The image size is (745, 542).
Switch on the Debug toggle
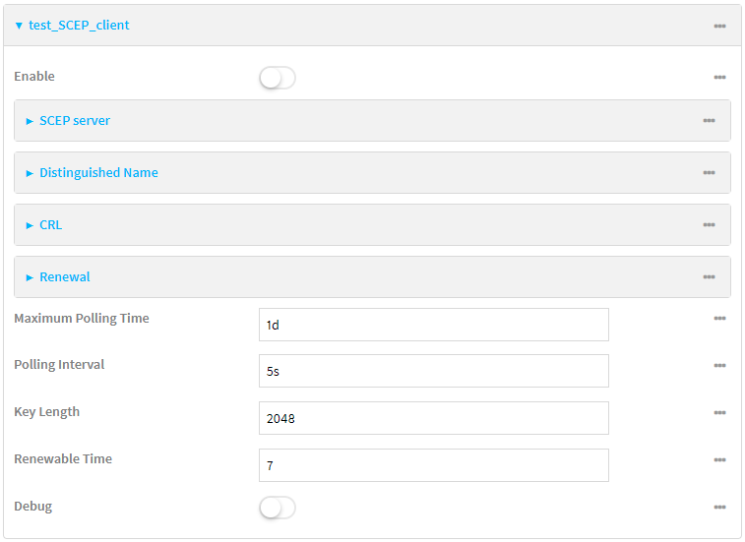(x=278, y=508)
